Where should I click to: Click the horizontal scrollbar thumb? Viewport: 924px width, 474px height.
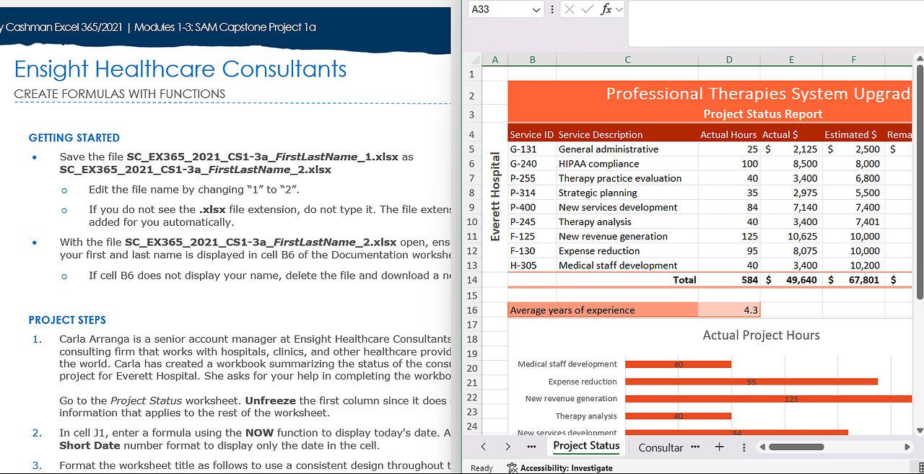click(x=796, y=447)
